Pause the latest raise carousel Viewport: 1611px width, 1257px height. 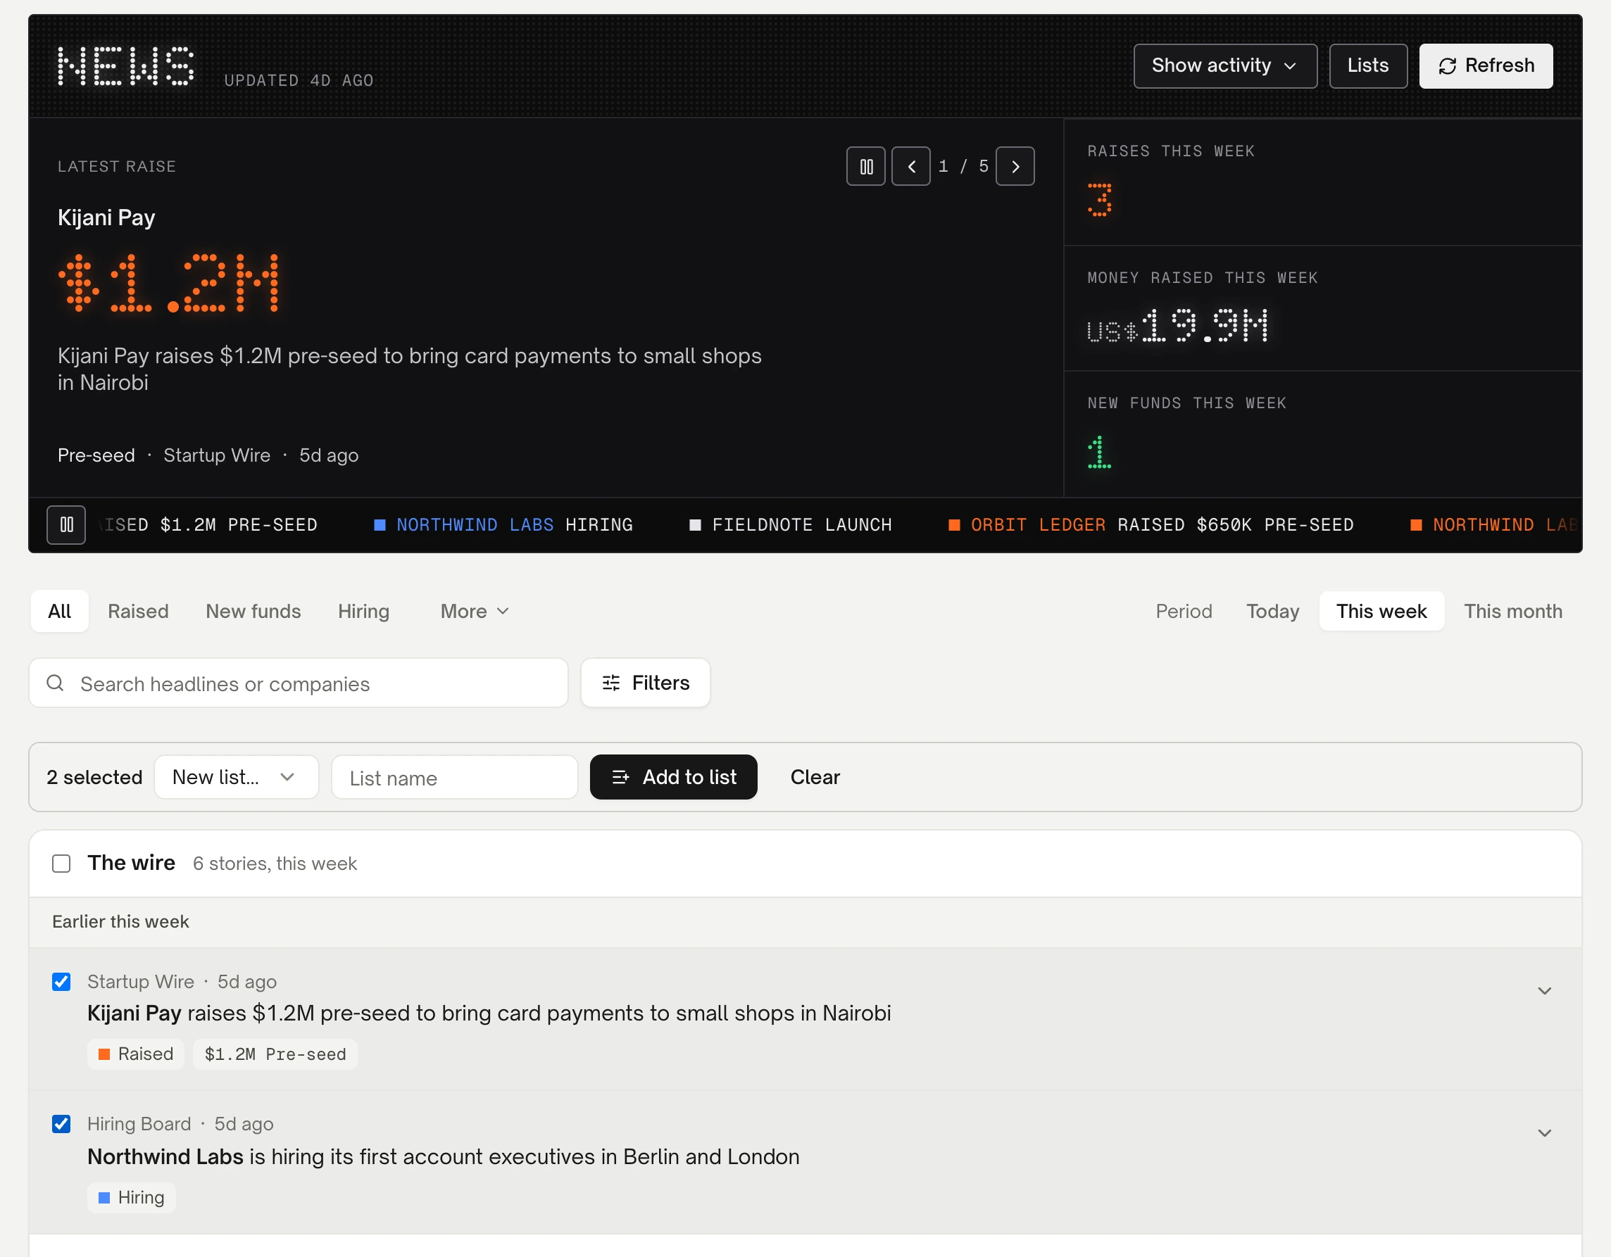[x=865, y=167]
